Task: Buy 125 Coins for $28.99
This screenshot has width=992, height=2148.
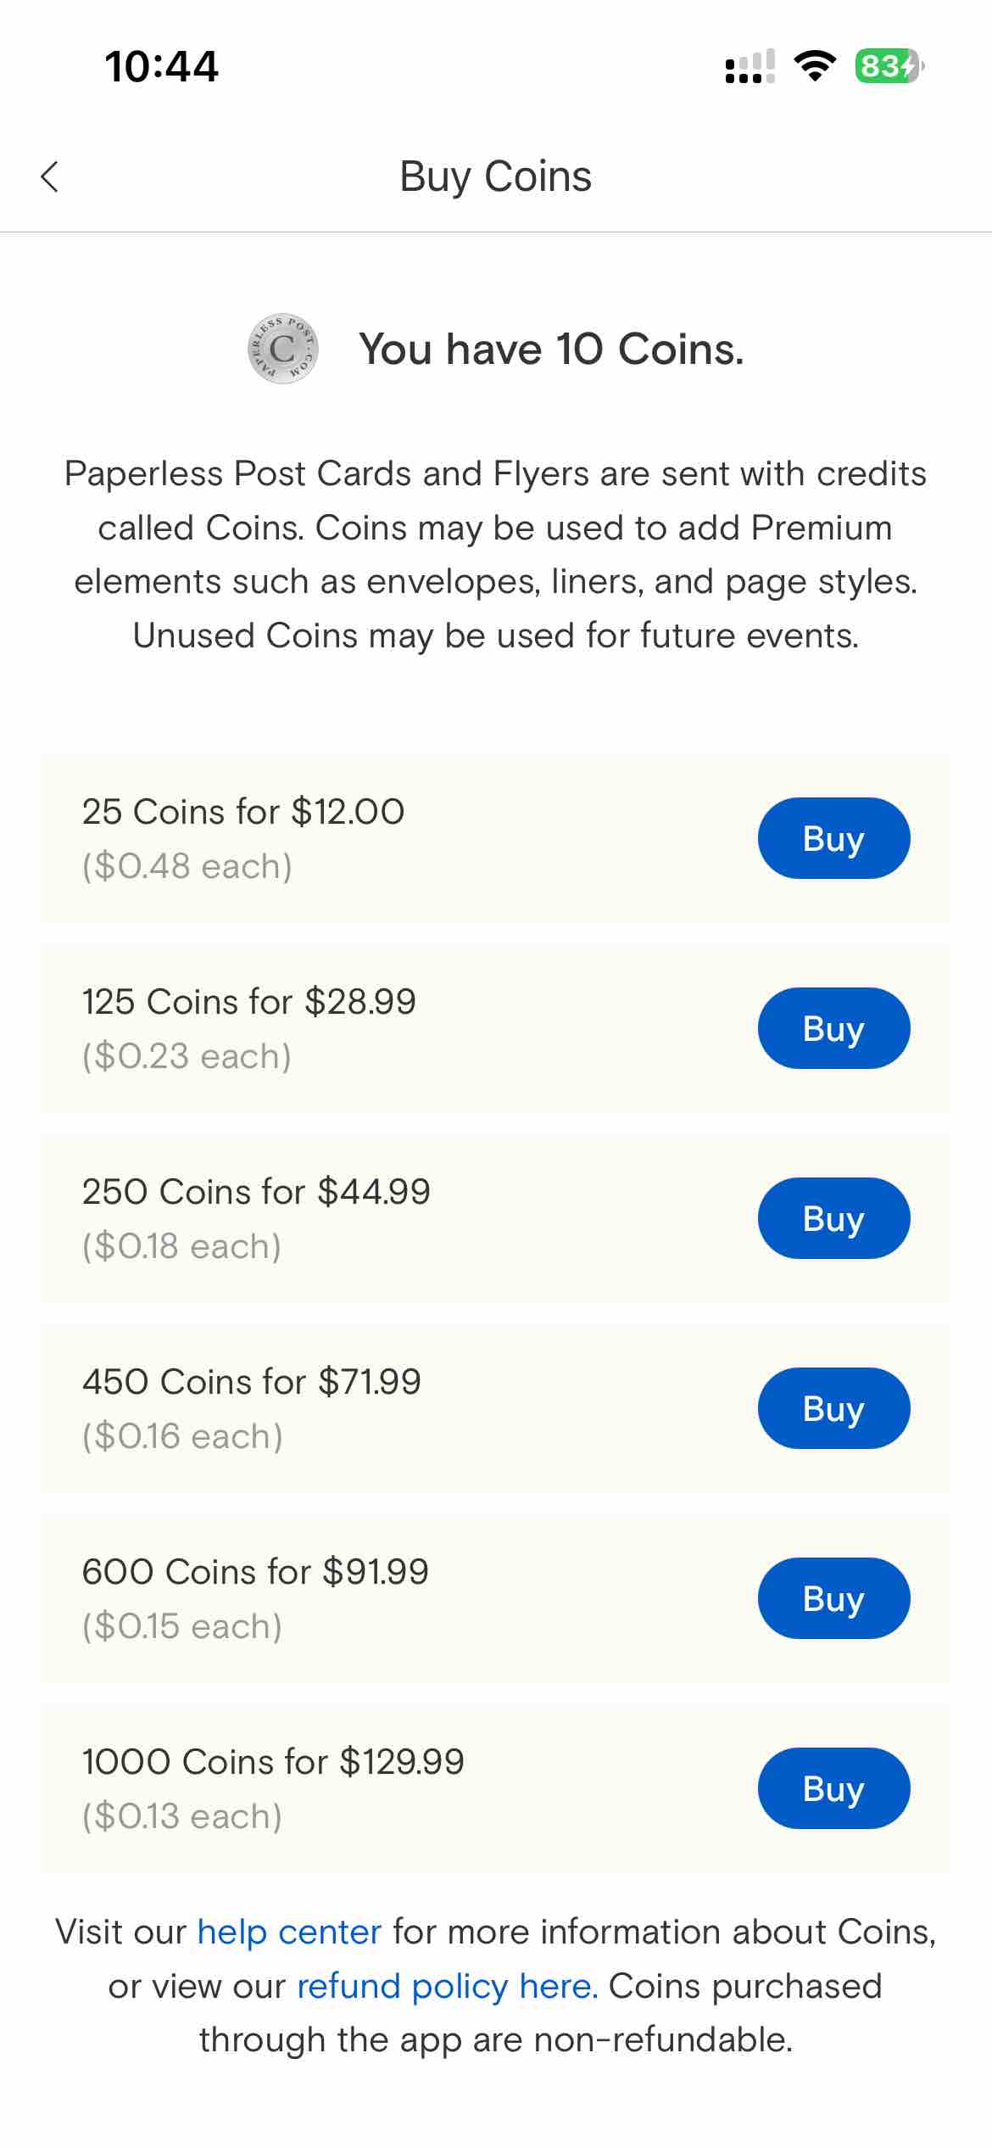Action: [833, 1028]
